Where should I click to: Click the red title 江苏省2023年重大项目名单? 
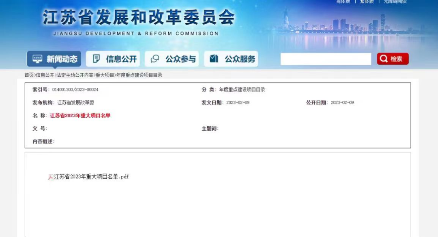(x=80, y=116)
